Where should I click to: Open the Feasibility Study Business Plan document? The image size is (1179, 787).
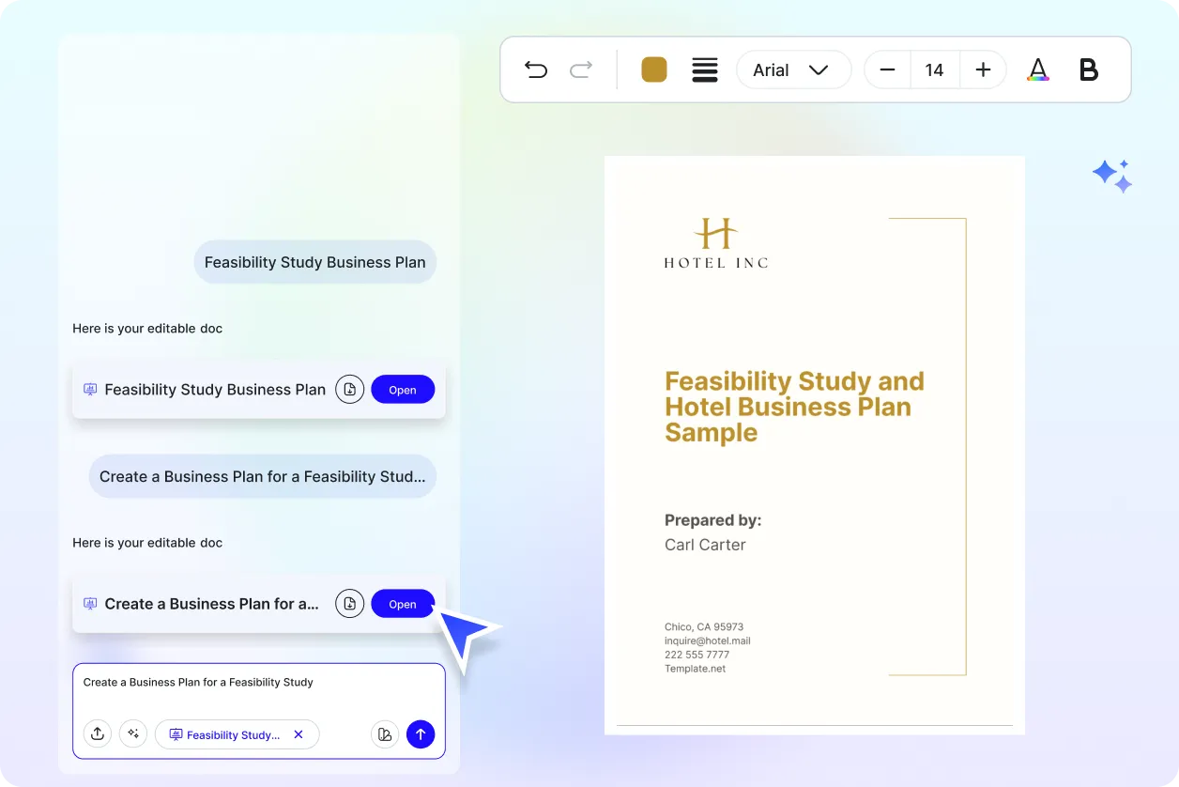403,389
